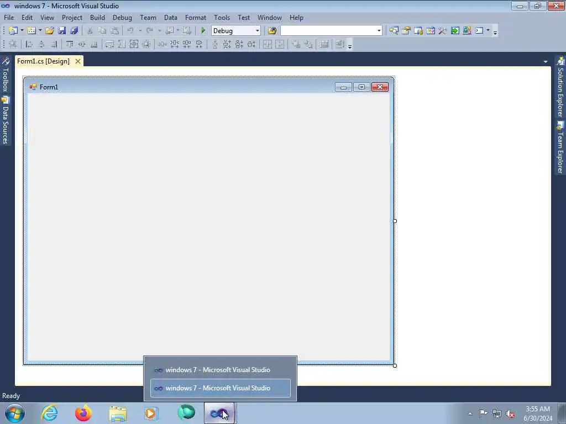This screenshot has width=566, height=424.
Task: Click the Make Same Size icon
Action: click(134, 44)
